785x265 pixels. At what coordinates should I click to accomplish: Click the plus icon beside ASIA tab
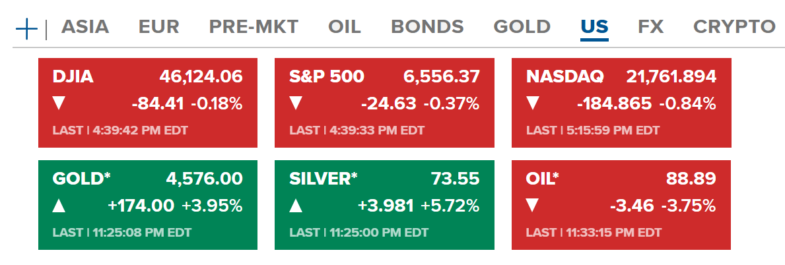[26, 28]
